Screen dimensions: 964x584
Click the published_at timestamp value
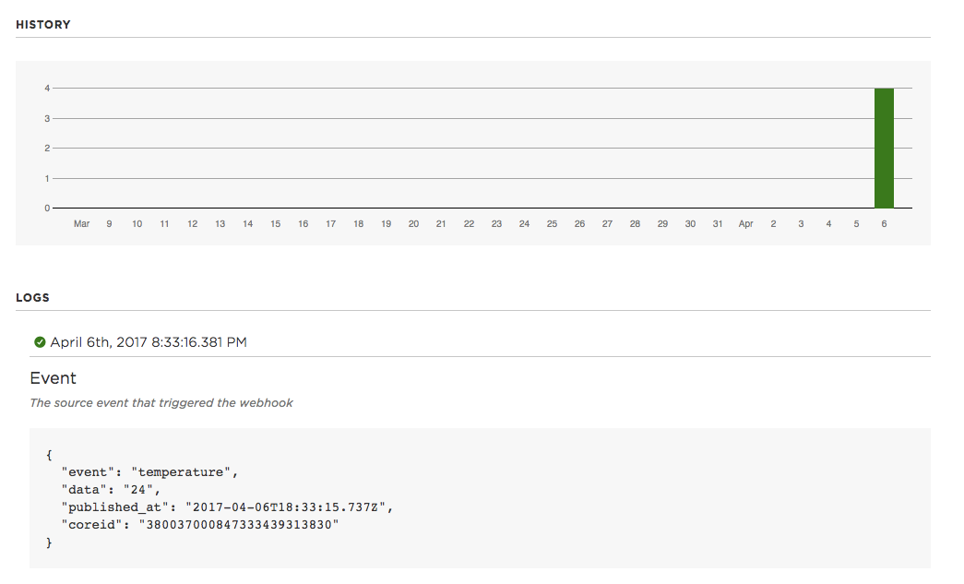click(x=292, y=507)
